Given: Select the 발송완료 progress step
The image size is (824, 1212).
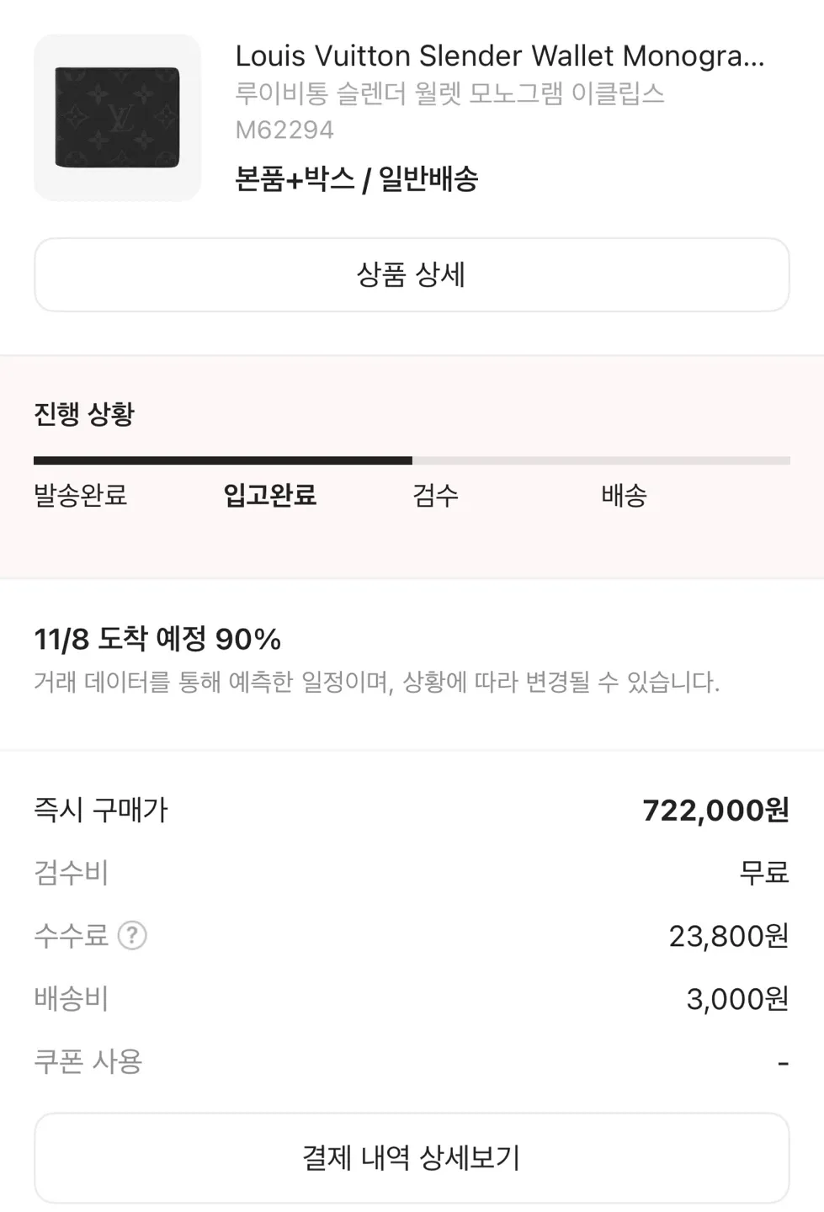Looking at the screenshot, I should click(x=81, y=495).
